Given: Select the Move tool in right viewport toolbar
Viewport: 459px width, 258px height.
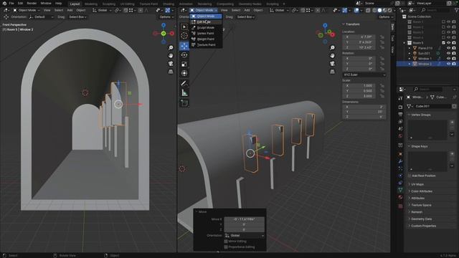Looking at the screenshot, I should coord(184,46).
